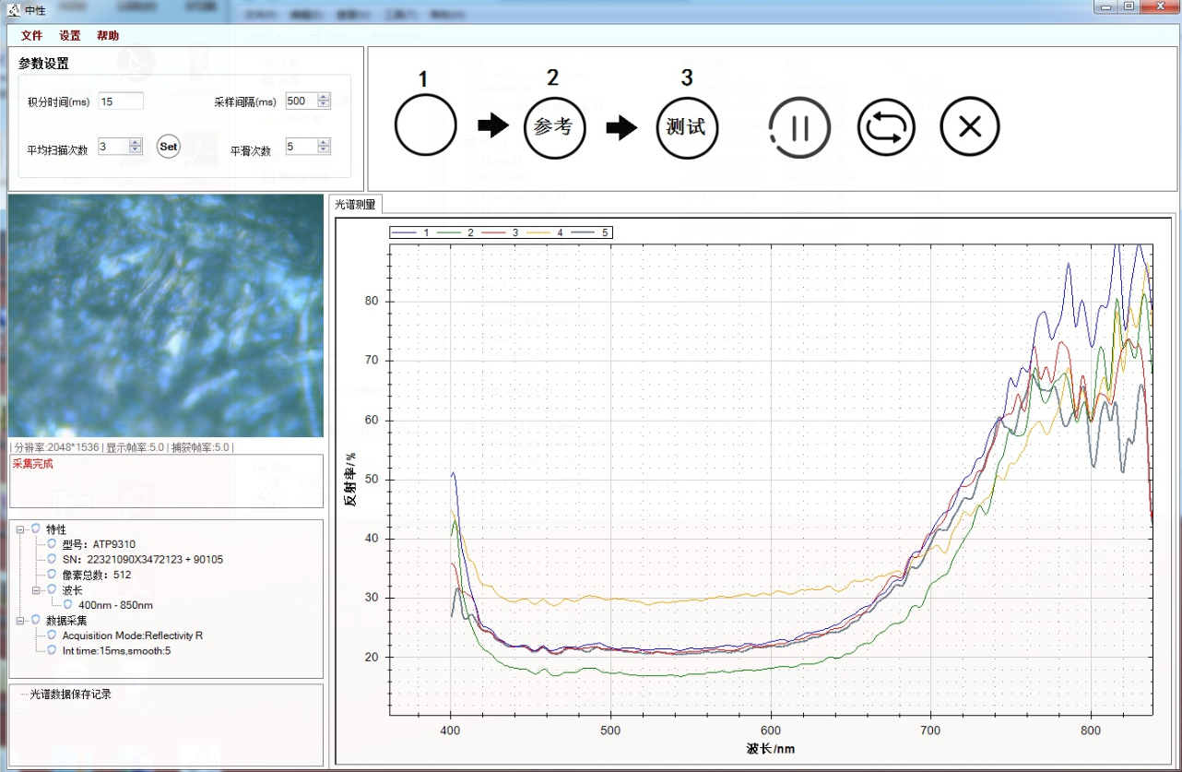
Task: Open the 文件 menu
Action: tap(31, 36)
